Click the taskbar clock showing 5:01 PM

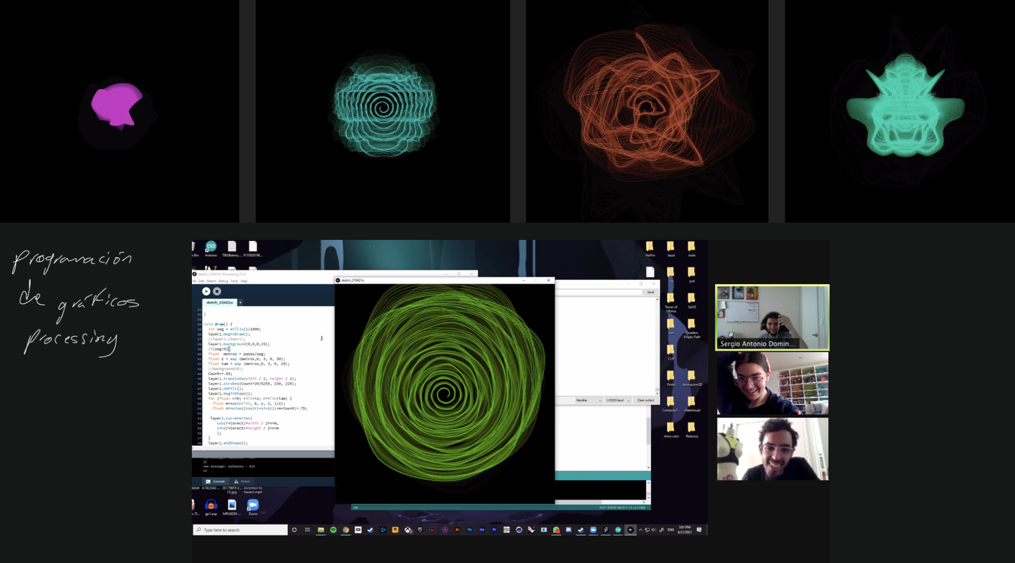(x=685, y=530)
